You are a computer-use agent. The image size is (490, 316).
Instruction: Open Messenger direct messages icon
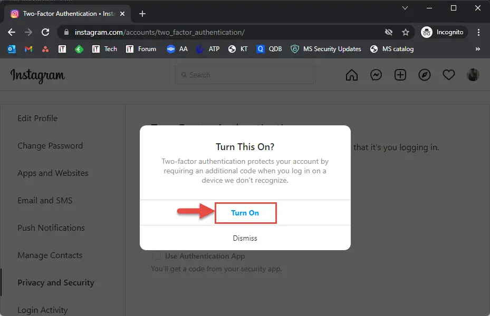pyautogui.click(x=376, y=75)
